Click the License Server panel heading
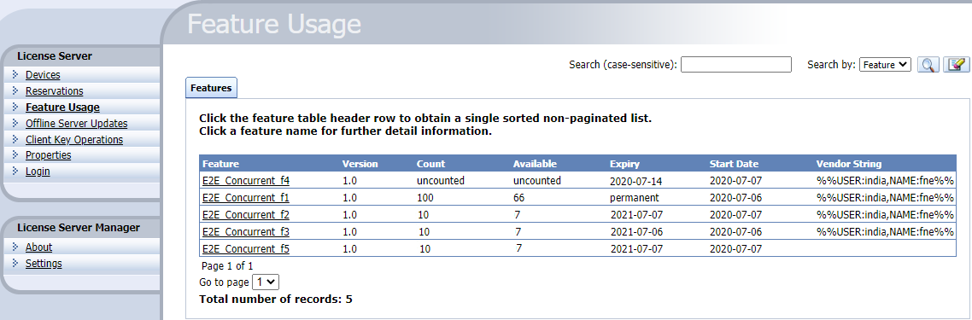Image resolution: width=972 pixels, height=320 pixels. (x=55, y=55)
